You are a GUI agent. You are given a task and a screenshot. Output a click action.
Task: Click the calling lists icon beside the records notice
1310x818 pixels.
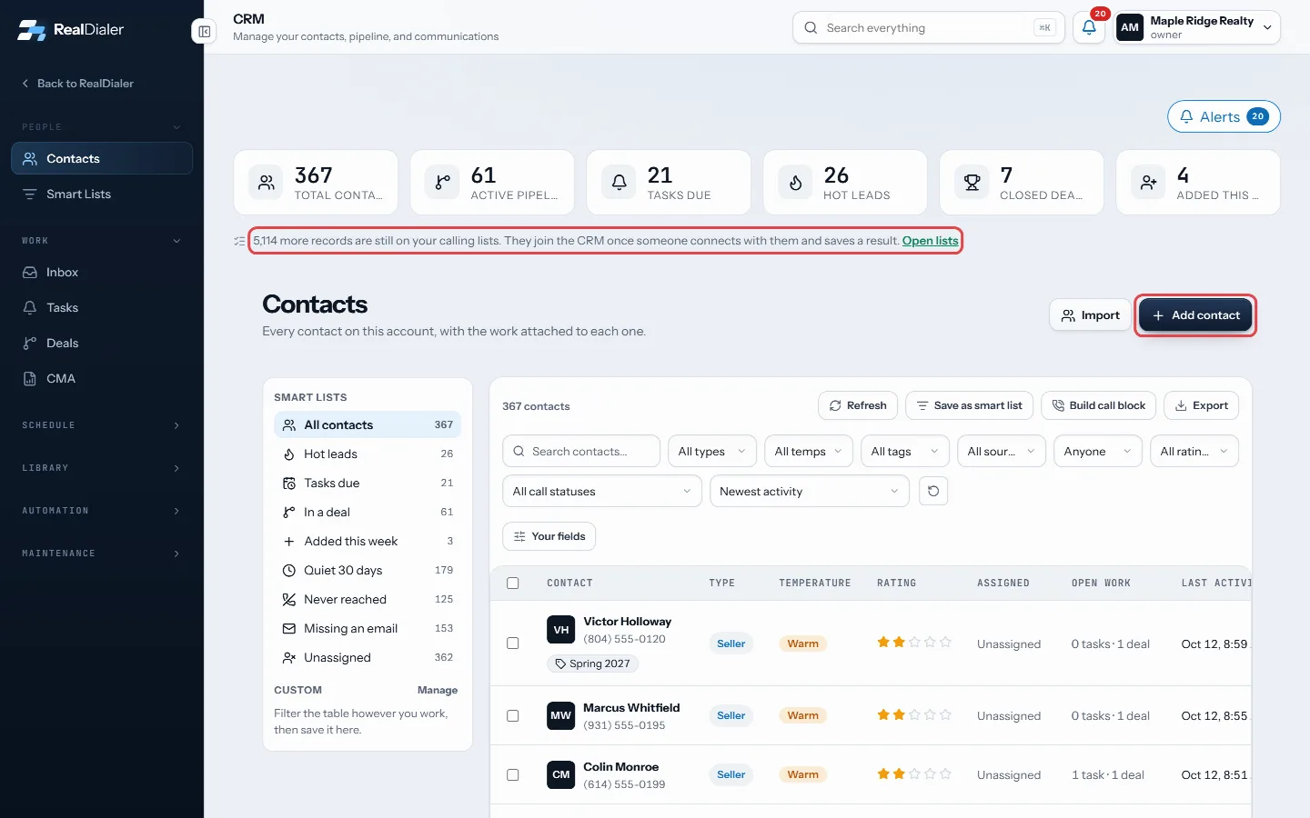(239, 241)
